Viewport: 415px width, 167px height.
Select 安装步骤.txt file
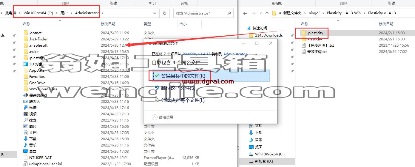[317, 51]
